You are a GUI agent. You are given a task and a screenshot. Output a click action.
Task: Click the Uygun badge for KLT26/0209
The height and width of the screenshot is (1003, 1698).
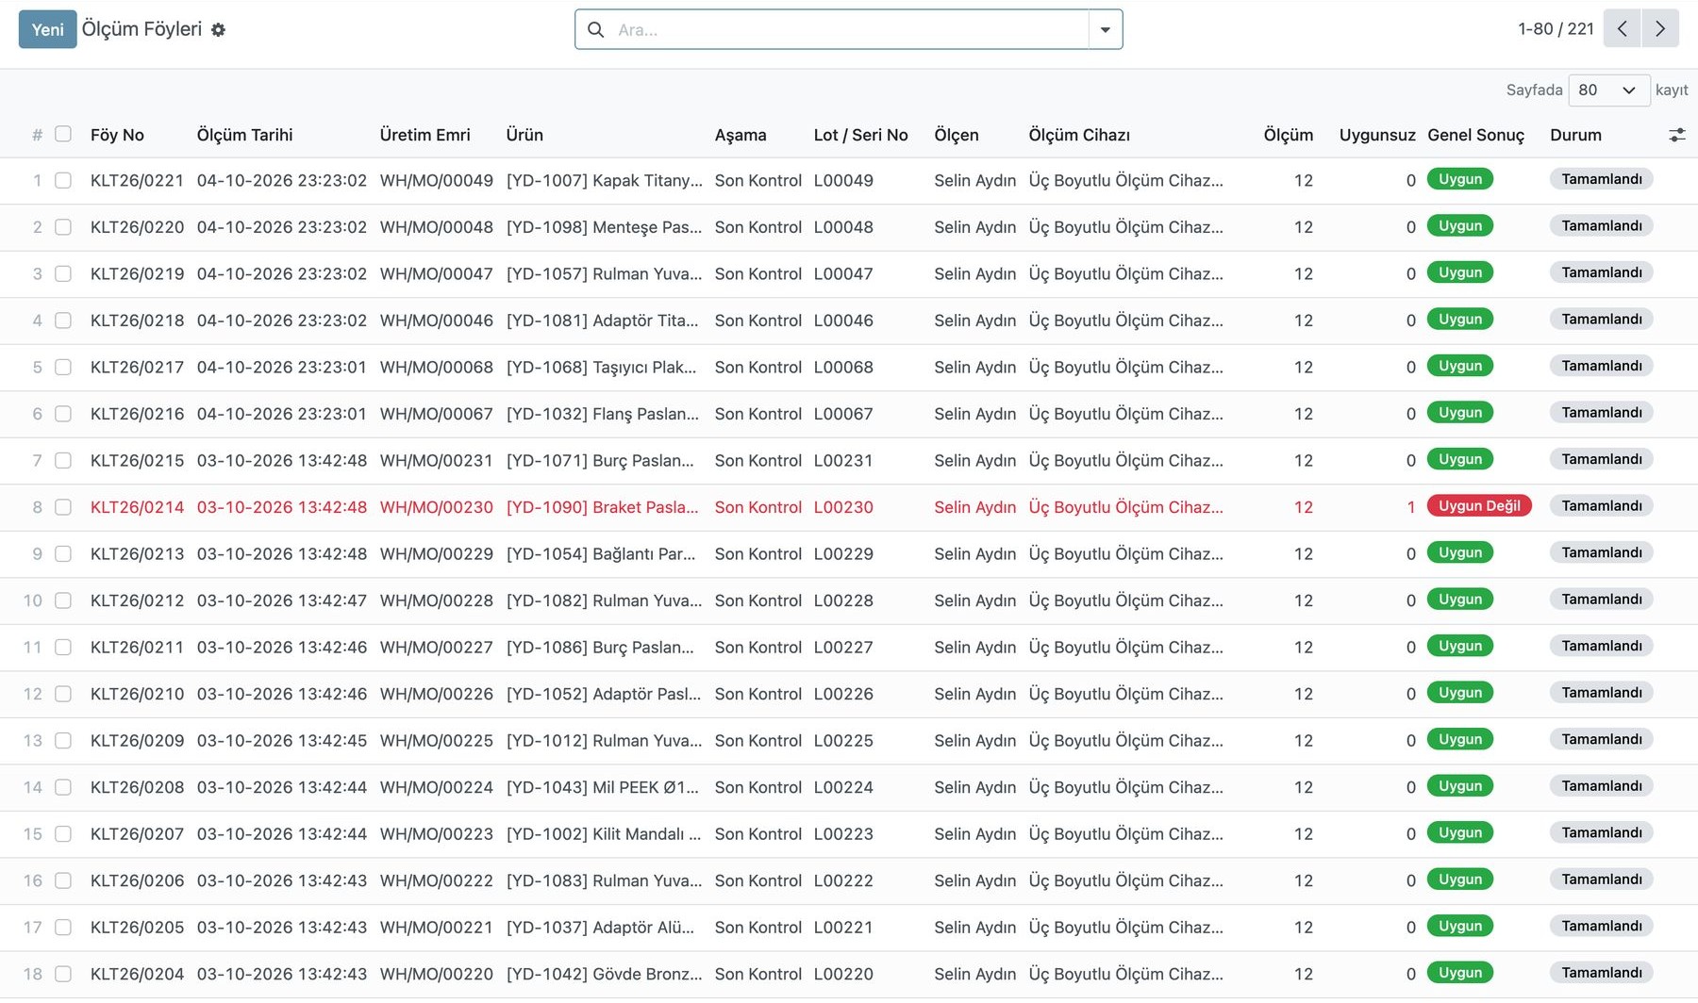point(1460,740)
